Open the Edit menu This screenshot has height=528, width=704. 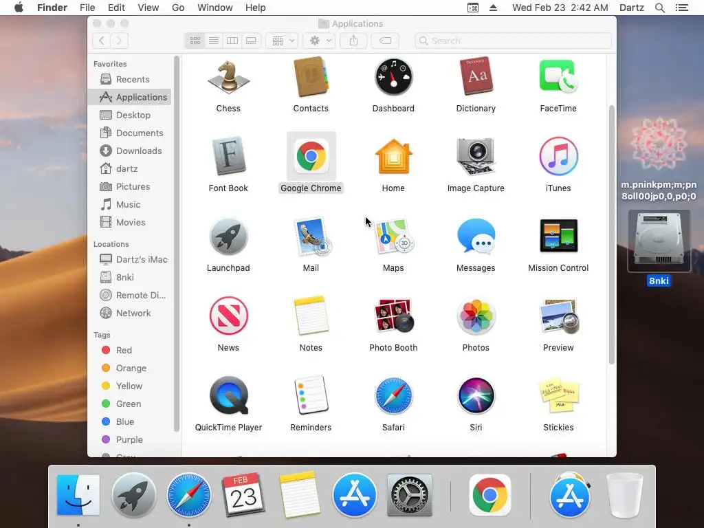pos(116,8)
